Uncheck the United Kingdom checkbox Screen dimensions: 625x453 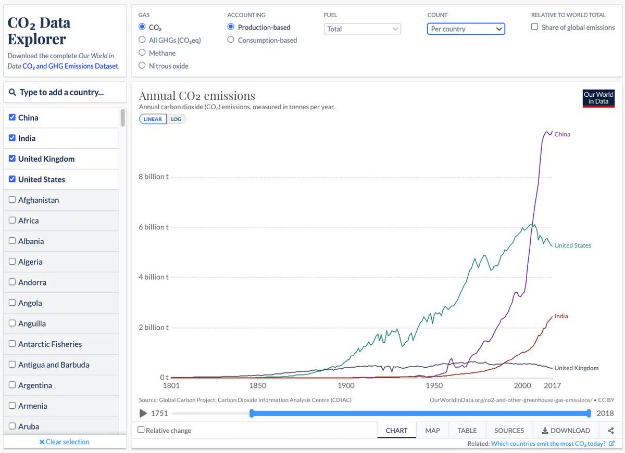pos(12,159)
